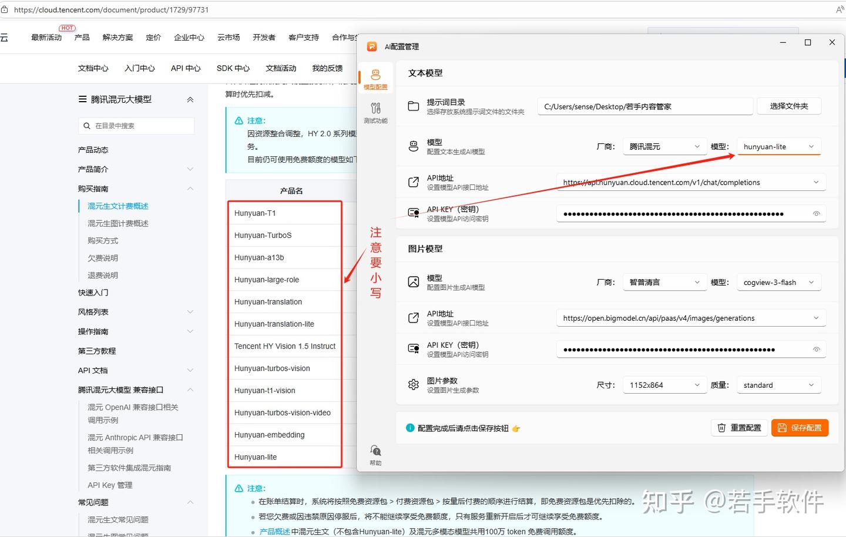Click the 提示词目录 folder icon
The image size is (846, 537).
(414, 106)
